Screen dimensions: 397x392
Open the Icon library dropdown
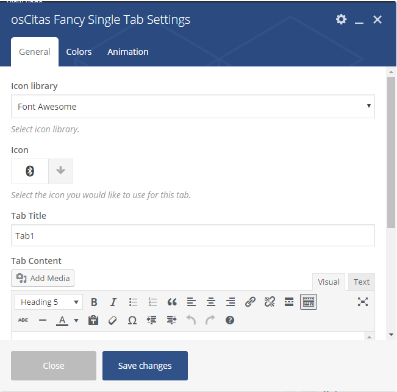pyautogui.click(x=193, y=107)
